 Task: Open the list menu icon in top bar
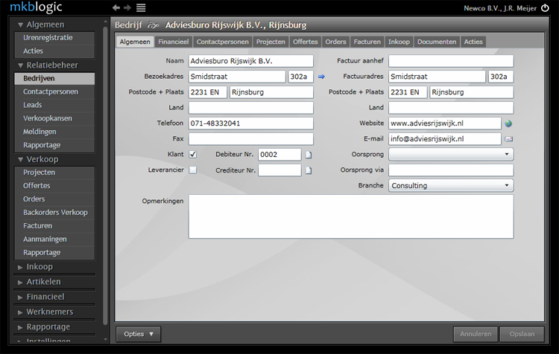coord(141,7)
